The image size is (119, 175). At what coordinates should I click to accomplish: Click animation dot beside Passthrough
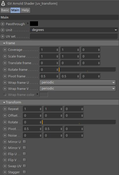click(x=3, y=24)
